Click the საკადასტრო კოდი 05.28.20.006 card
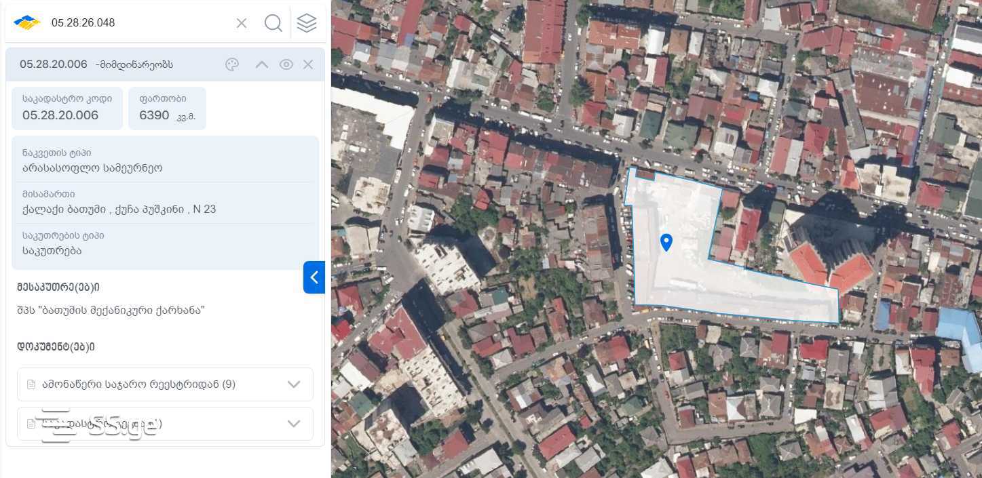Image resolution: width=982 pixels, height=478 pixels. click(x=67, y=108)
